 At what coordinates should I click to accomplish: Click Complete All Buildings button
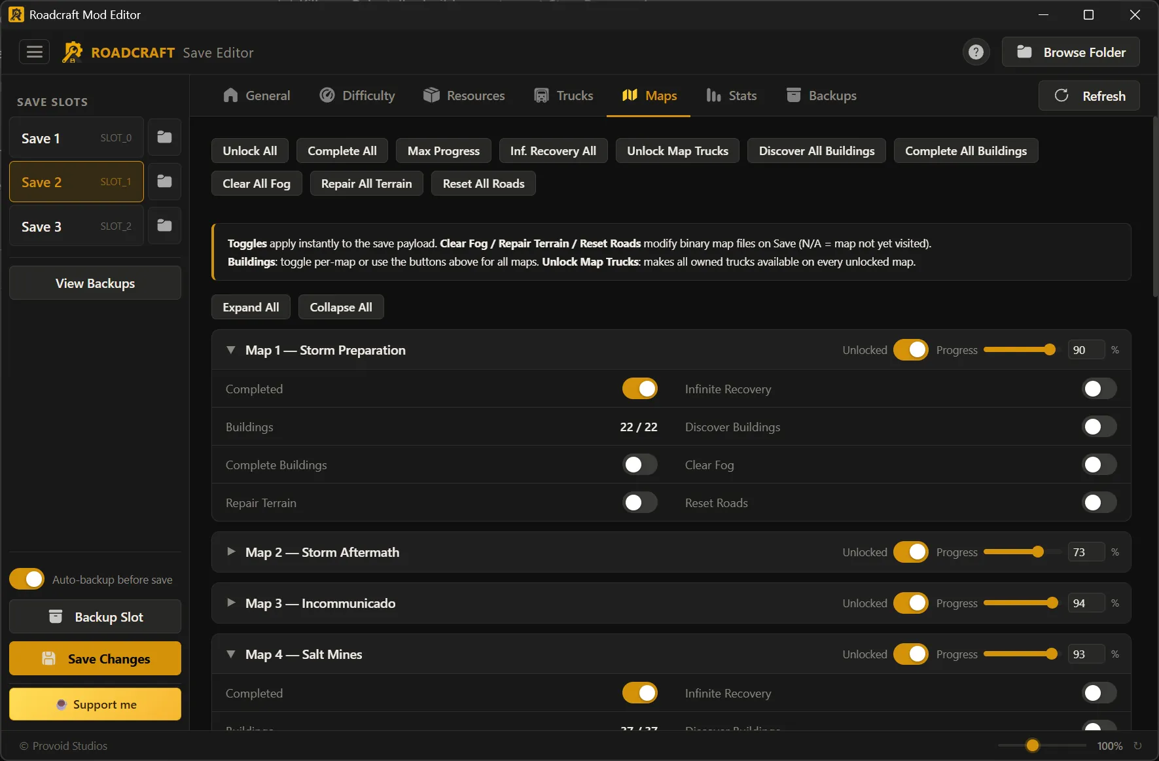pyautogui.click(x=966, y=150)
